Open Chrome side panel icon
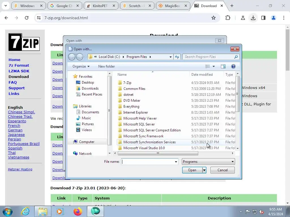The image size is (290, 217). (x=263, y=18)
